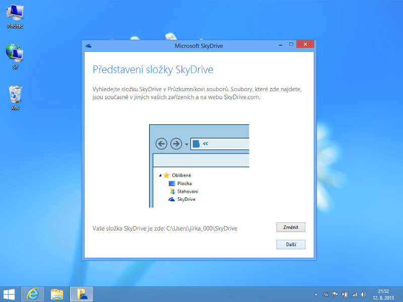Open the network signal tray icon
The width and height of the screenshot is (403, 302).
click(354, 294)
